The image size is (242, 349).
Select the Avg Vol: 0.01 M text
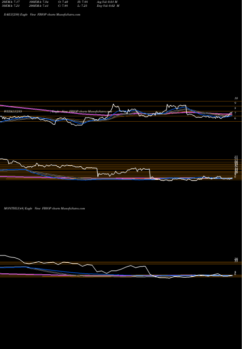point(107,2)
